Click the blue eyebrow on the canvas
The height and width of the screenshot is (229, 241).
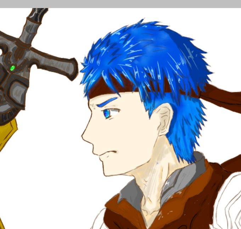107,102
